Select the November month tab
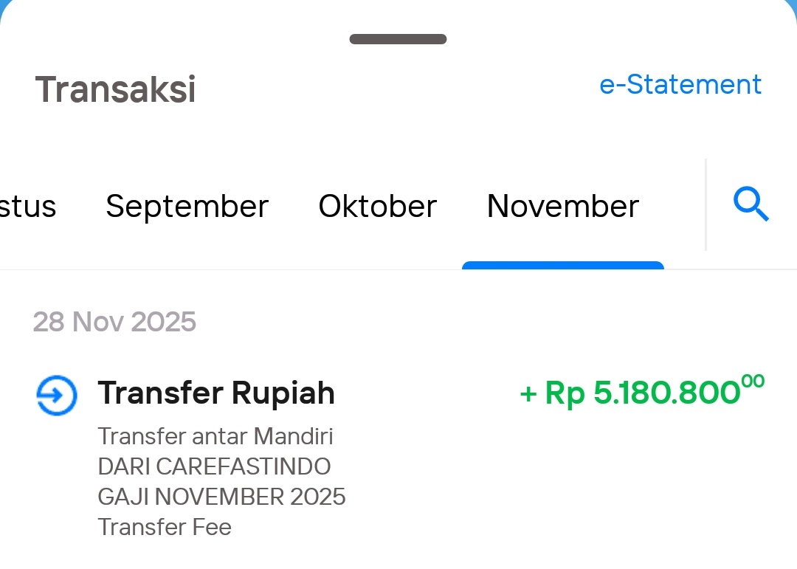797x569 pixels. pyautogui.click(x=562, y=207)
